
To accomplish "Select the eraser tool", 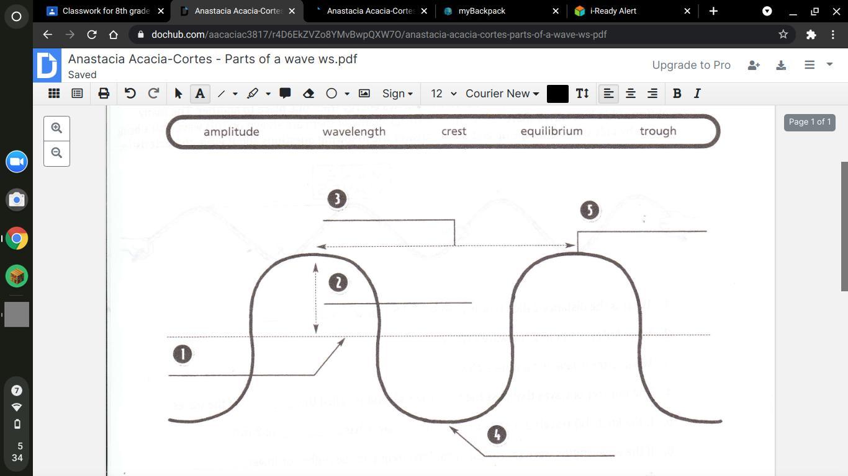I will (309, 94).
